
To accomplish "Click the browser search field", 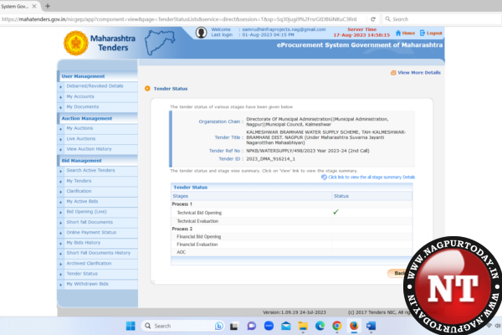I will (442, 19).
